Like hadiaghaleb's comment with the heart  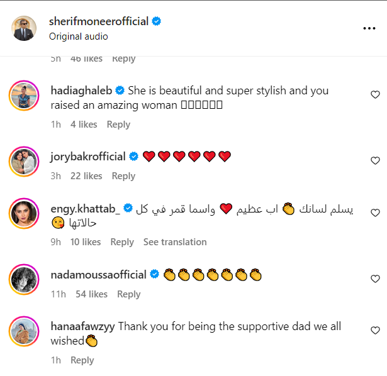point(375,95)
